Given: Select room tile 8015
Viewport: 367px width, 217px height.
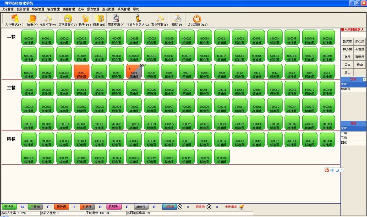Looking at the screenshot, I should [327, 71].
